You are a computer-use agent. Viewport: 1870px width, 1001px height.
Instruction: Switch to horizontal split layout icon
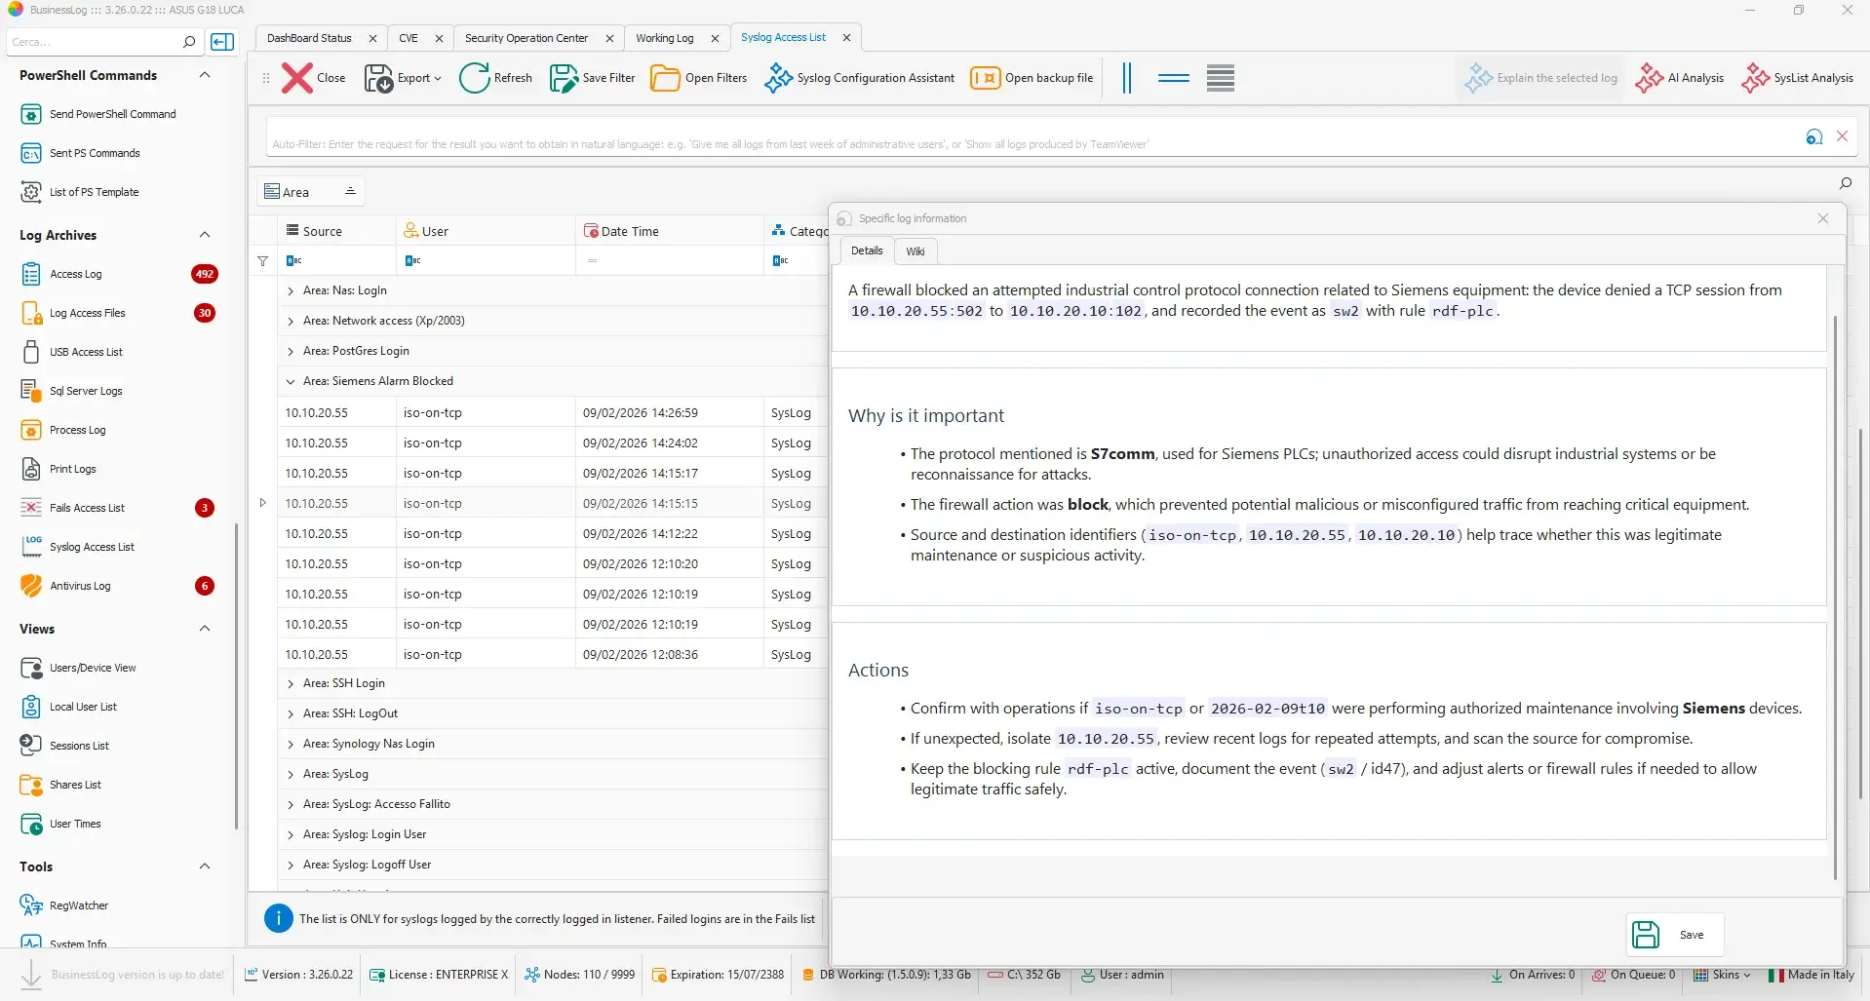coord(1174,78)
